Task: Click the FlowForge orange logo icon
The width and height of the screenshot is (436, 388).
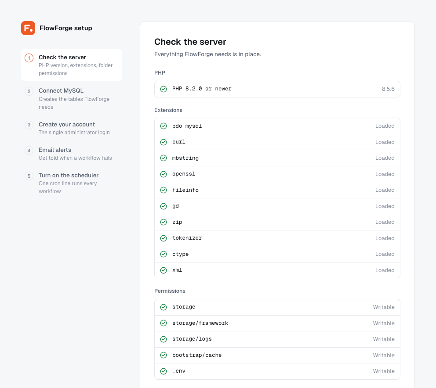Action: point(28,28)
